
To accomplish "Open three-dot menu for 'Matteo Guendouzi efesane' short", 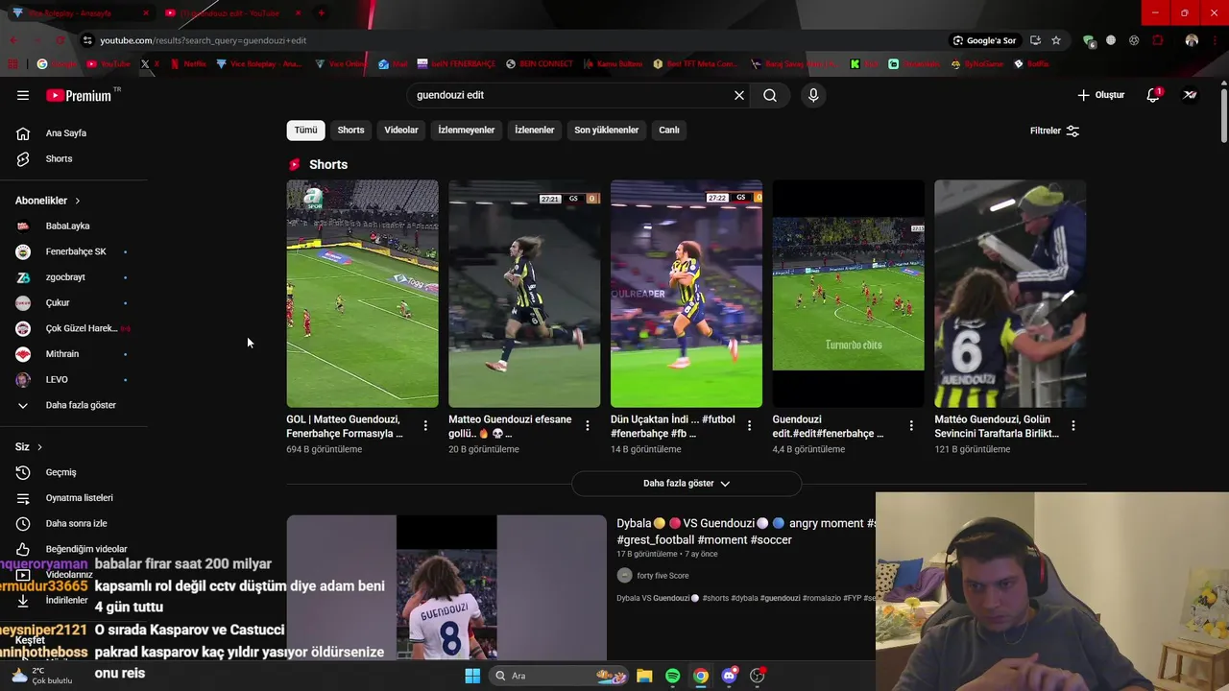I will 588,425.
